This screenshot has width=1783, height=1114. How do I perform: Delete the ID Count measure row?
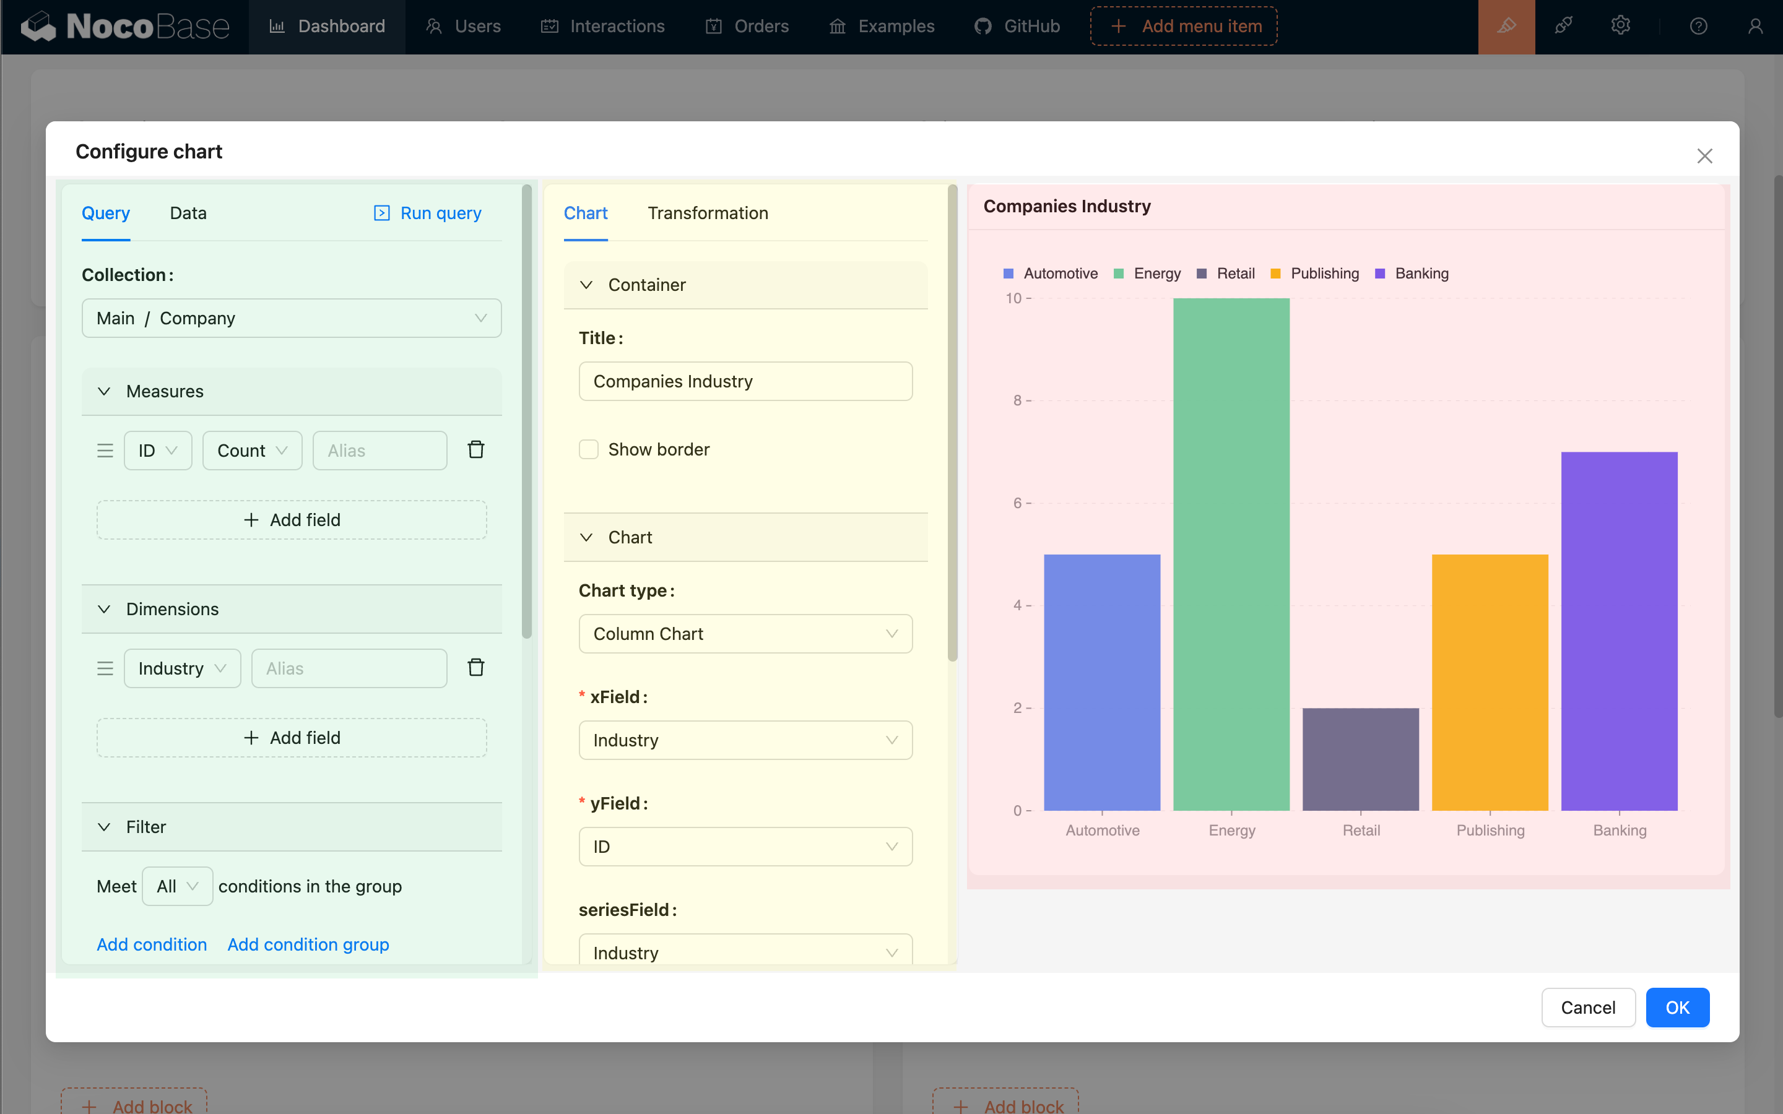476,449
